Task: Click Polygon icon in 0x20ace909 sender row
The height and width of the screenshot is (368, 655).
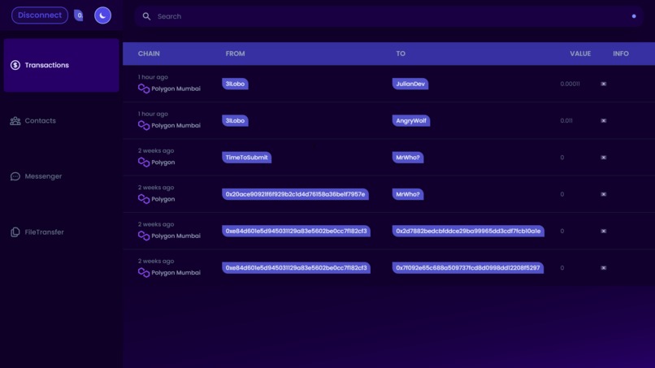Action: [144, 199]
